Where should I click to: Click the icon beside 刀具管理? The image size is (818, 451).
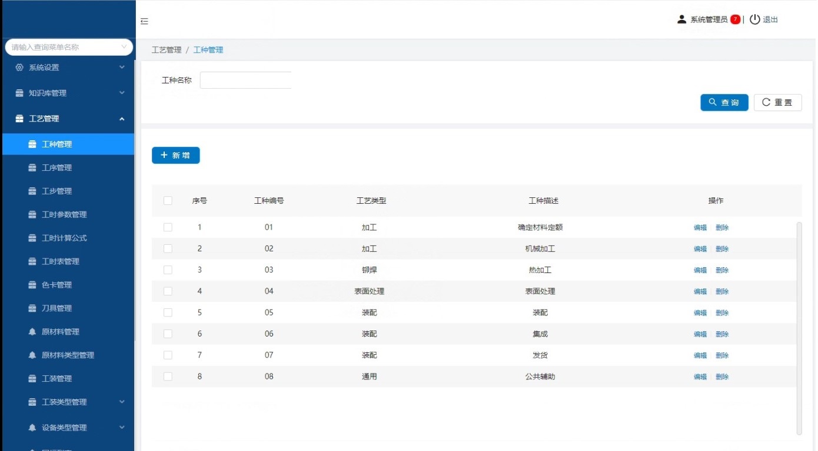[x=32, y=308]
